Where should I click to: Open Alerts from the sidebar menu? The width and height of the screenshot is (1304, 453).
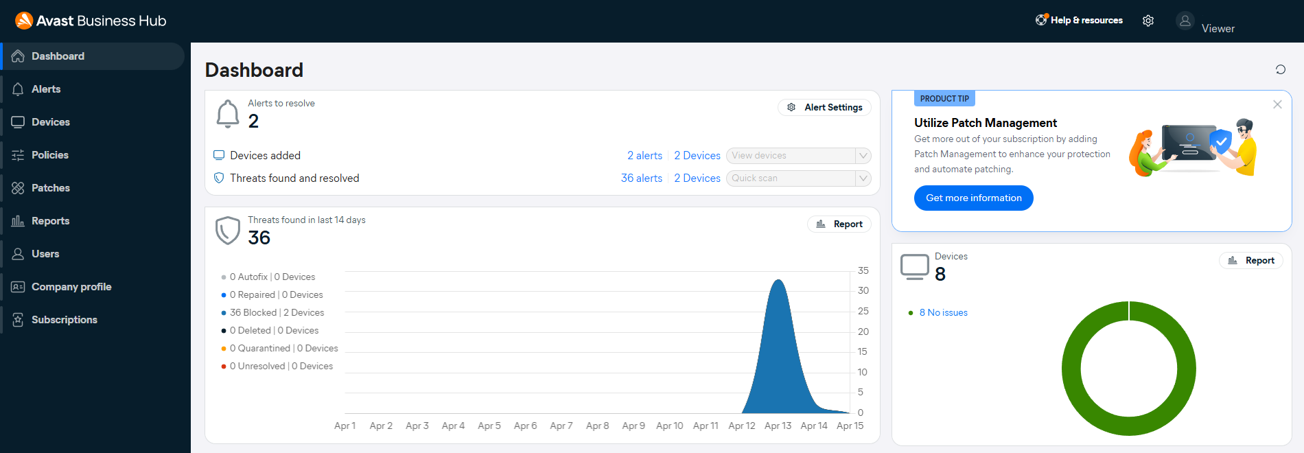93,89
